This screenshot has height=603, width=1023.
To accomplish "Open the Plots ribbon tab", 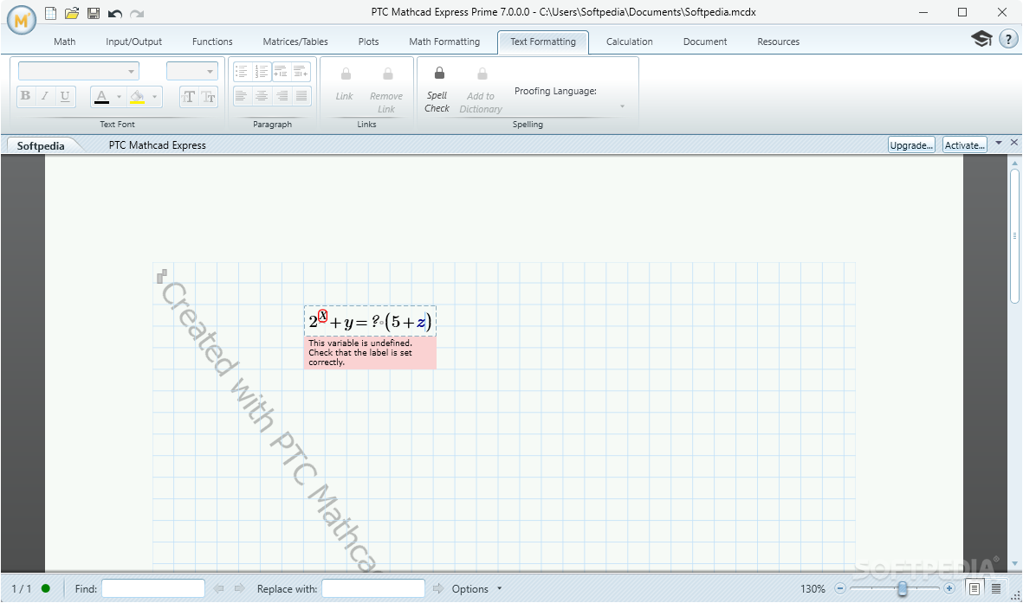I will pos(369,42).
